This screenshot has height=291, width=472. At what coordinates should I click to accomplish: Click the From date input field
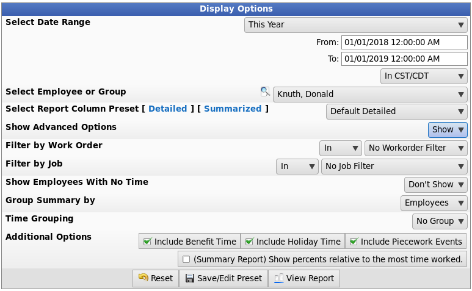pyautogui.click(x=404, y=42)
